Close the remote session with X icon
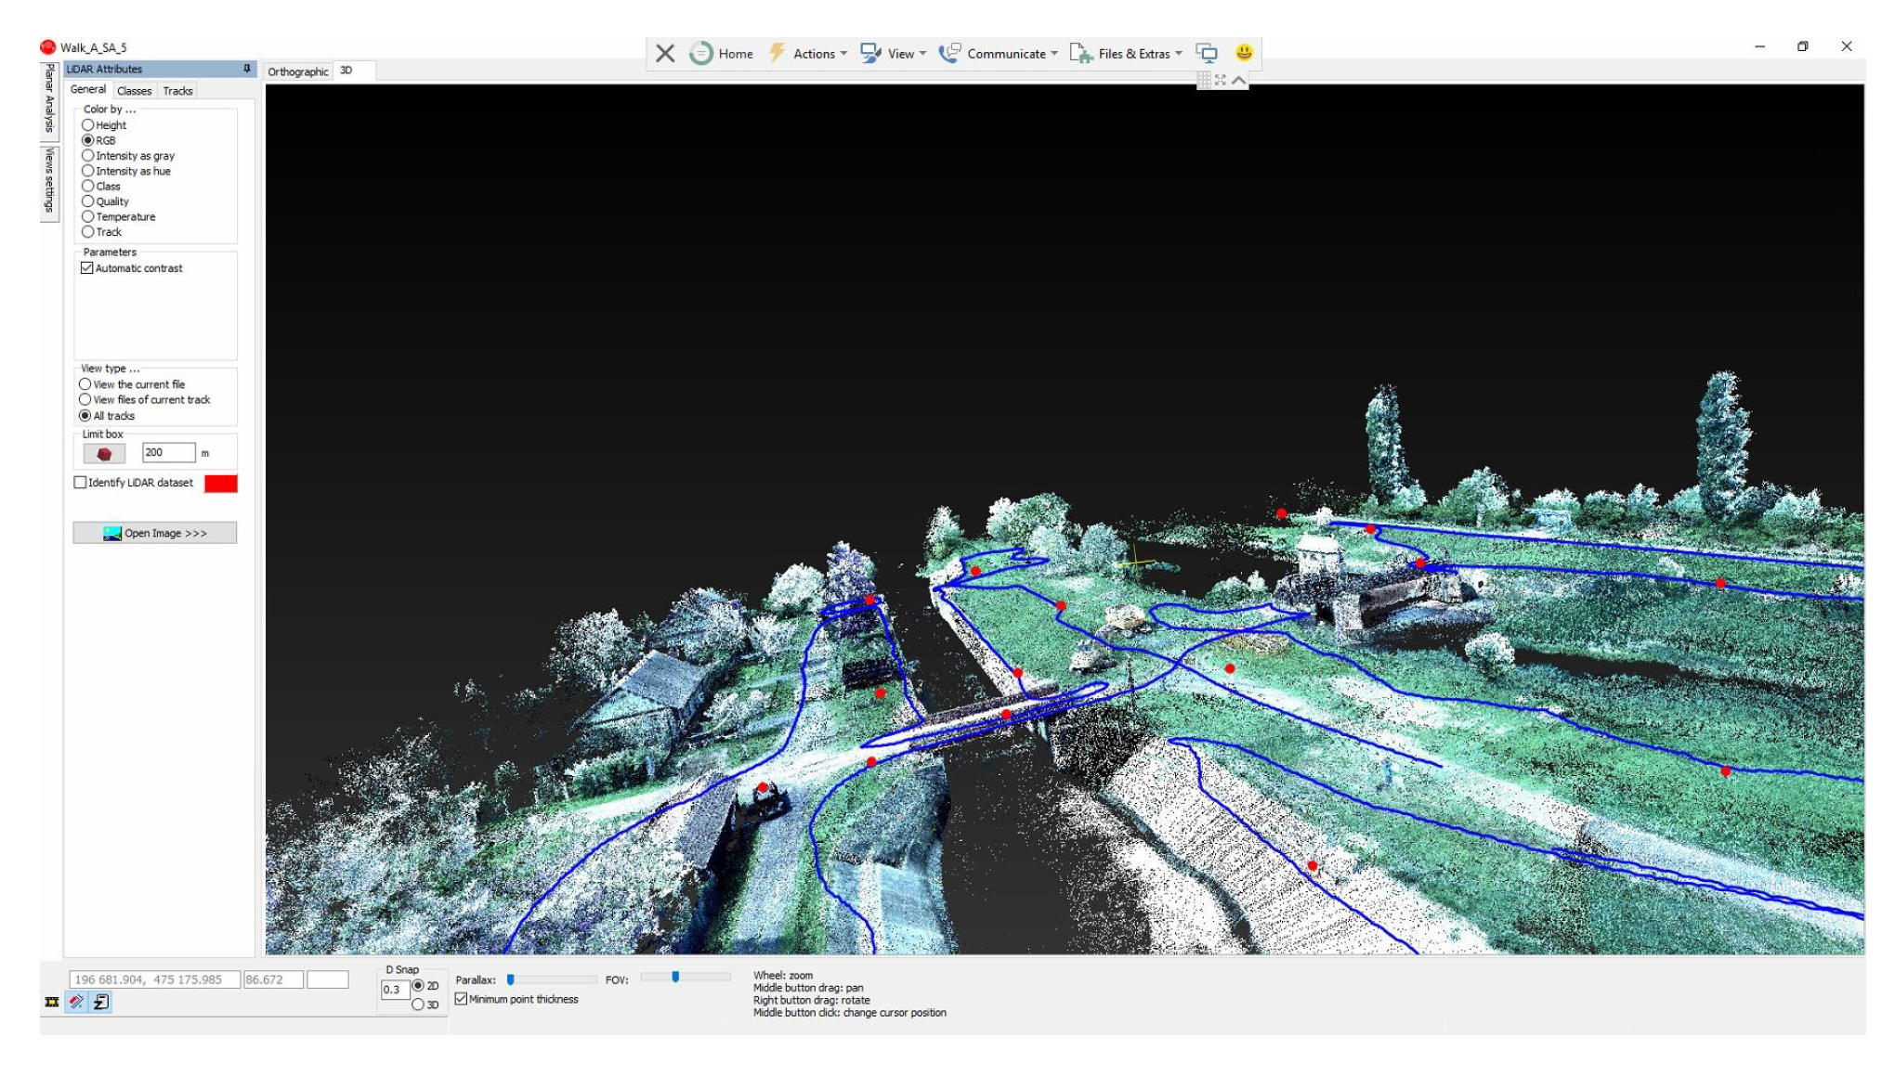This screenshot has width=1895, height=1075. 665,53
